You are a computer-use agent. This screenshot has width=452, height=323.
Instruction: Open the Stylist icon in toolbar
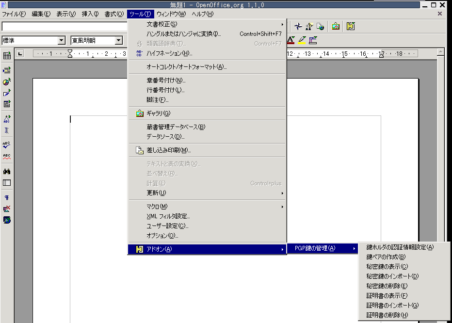pos(309,27)
